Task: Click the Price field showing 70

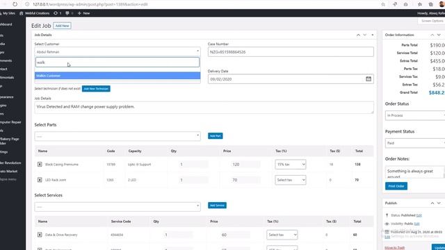Action: pos(245,180)
